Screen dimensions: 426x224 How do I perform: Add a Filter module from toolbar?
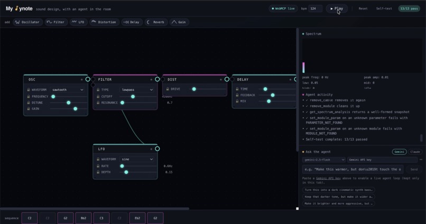point(56,22)
